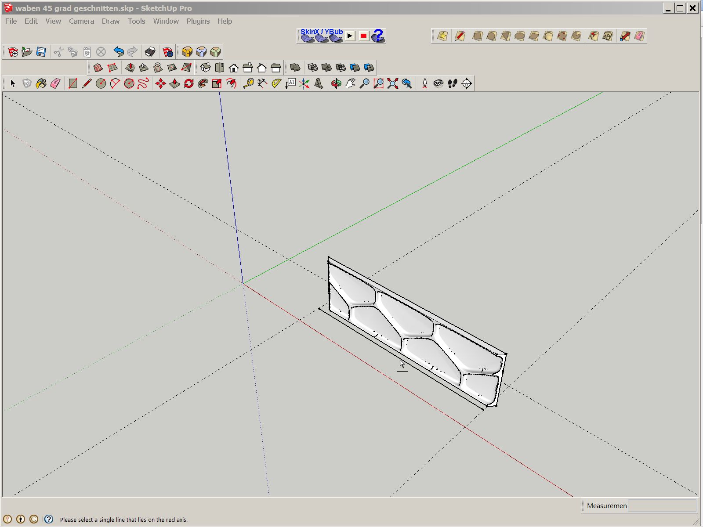Pick the Arc tool
Screen dimensions: 703x527
click(115, 83)
